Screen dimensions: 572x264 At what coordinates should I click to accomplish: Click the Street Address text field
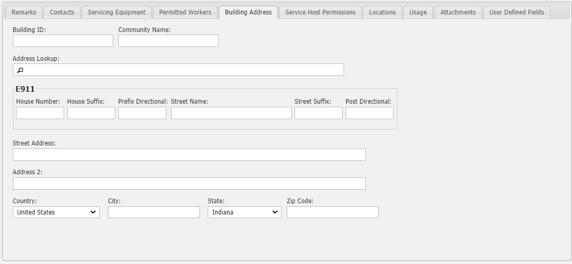coord(189,155)
